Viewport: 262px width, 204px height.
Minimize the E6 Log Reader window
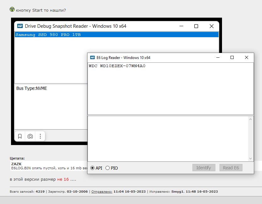tap(218, 57)
